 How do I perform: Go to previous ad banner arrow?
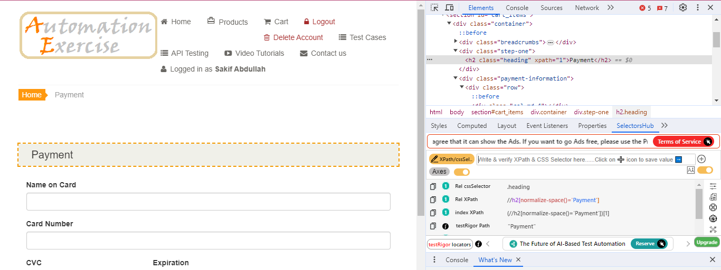tap(488, 244)
